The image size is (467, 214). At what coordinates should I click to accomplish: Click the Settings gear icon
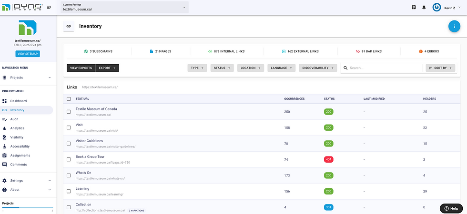pos(4,181)
